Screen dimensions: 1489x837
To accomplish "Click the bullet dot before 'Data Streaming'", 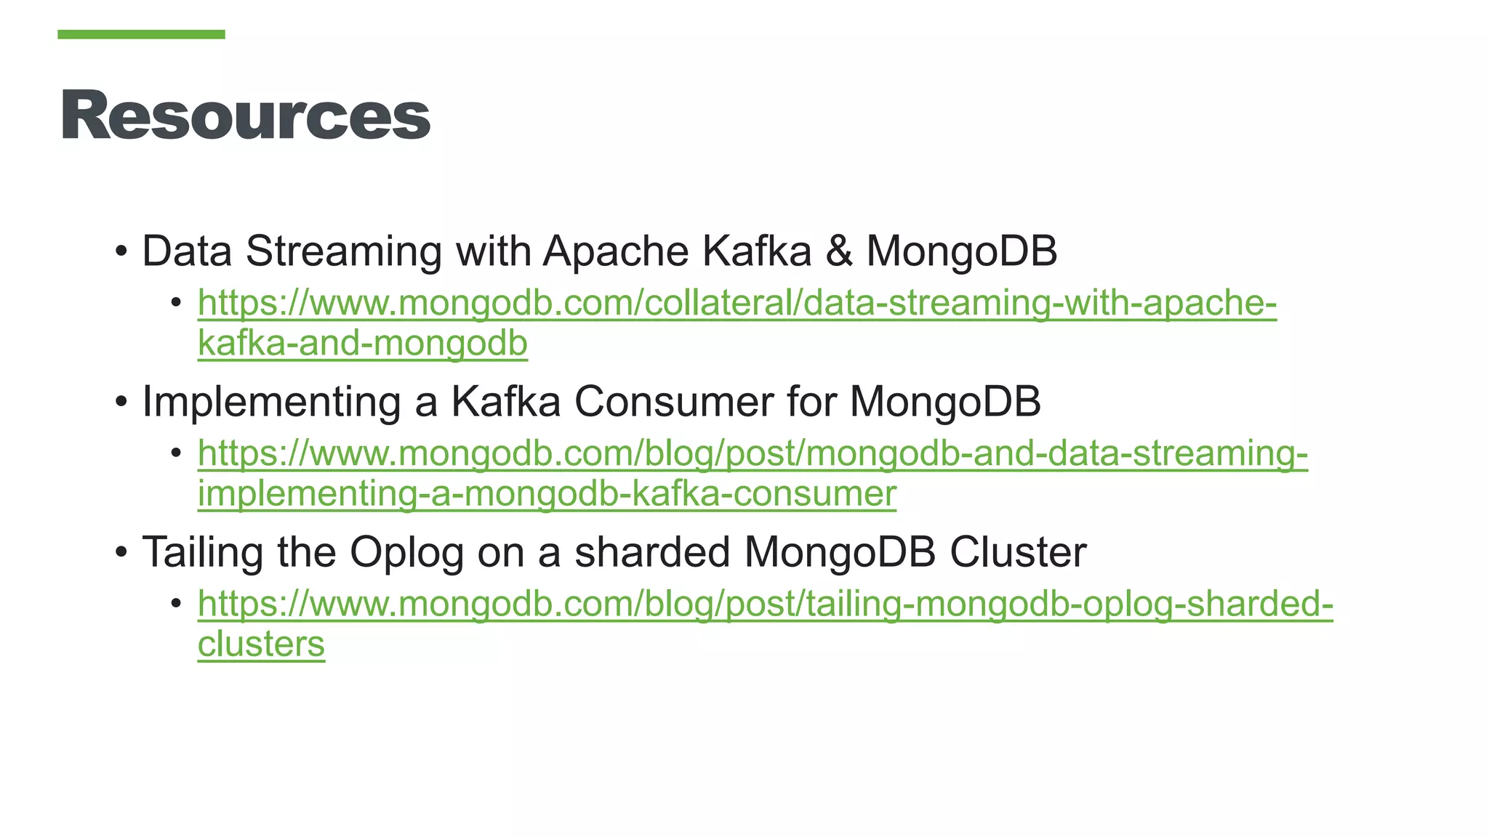I will pos(121,252).
